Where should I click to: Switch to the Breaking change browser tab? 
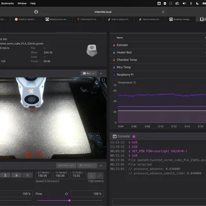[x=180, y=20]
